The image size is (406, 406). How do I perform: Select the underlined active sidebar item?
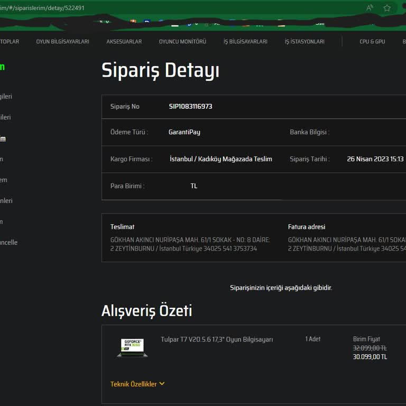tap(3, 139)
